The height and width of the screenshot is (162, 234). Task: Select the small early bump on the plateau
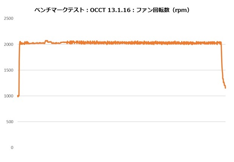pyautogui.click(x=46, y=41)
